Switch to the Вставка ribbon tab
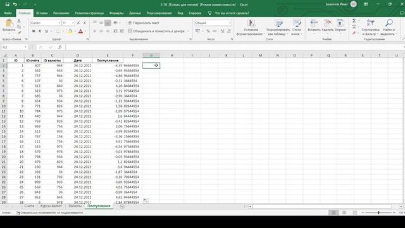 (42, 13)
